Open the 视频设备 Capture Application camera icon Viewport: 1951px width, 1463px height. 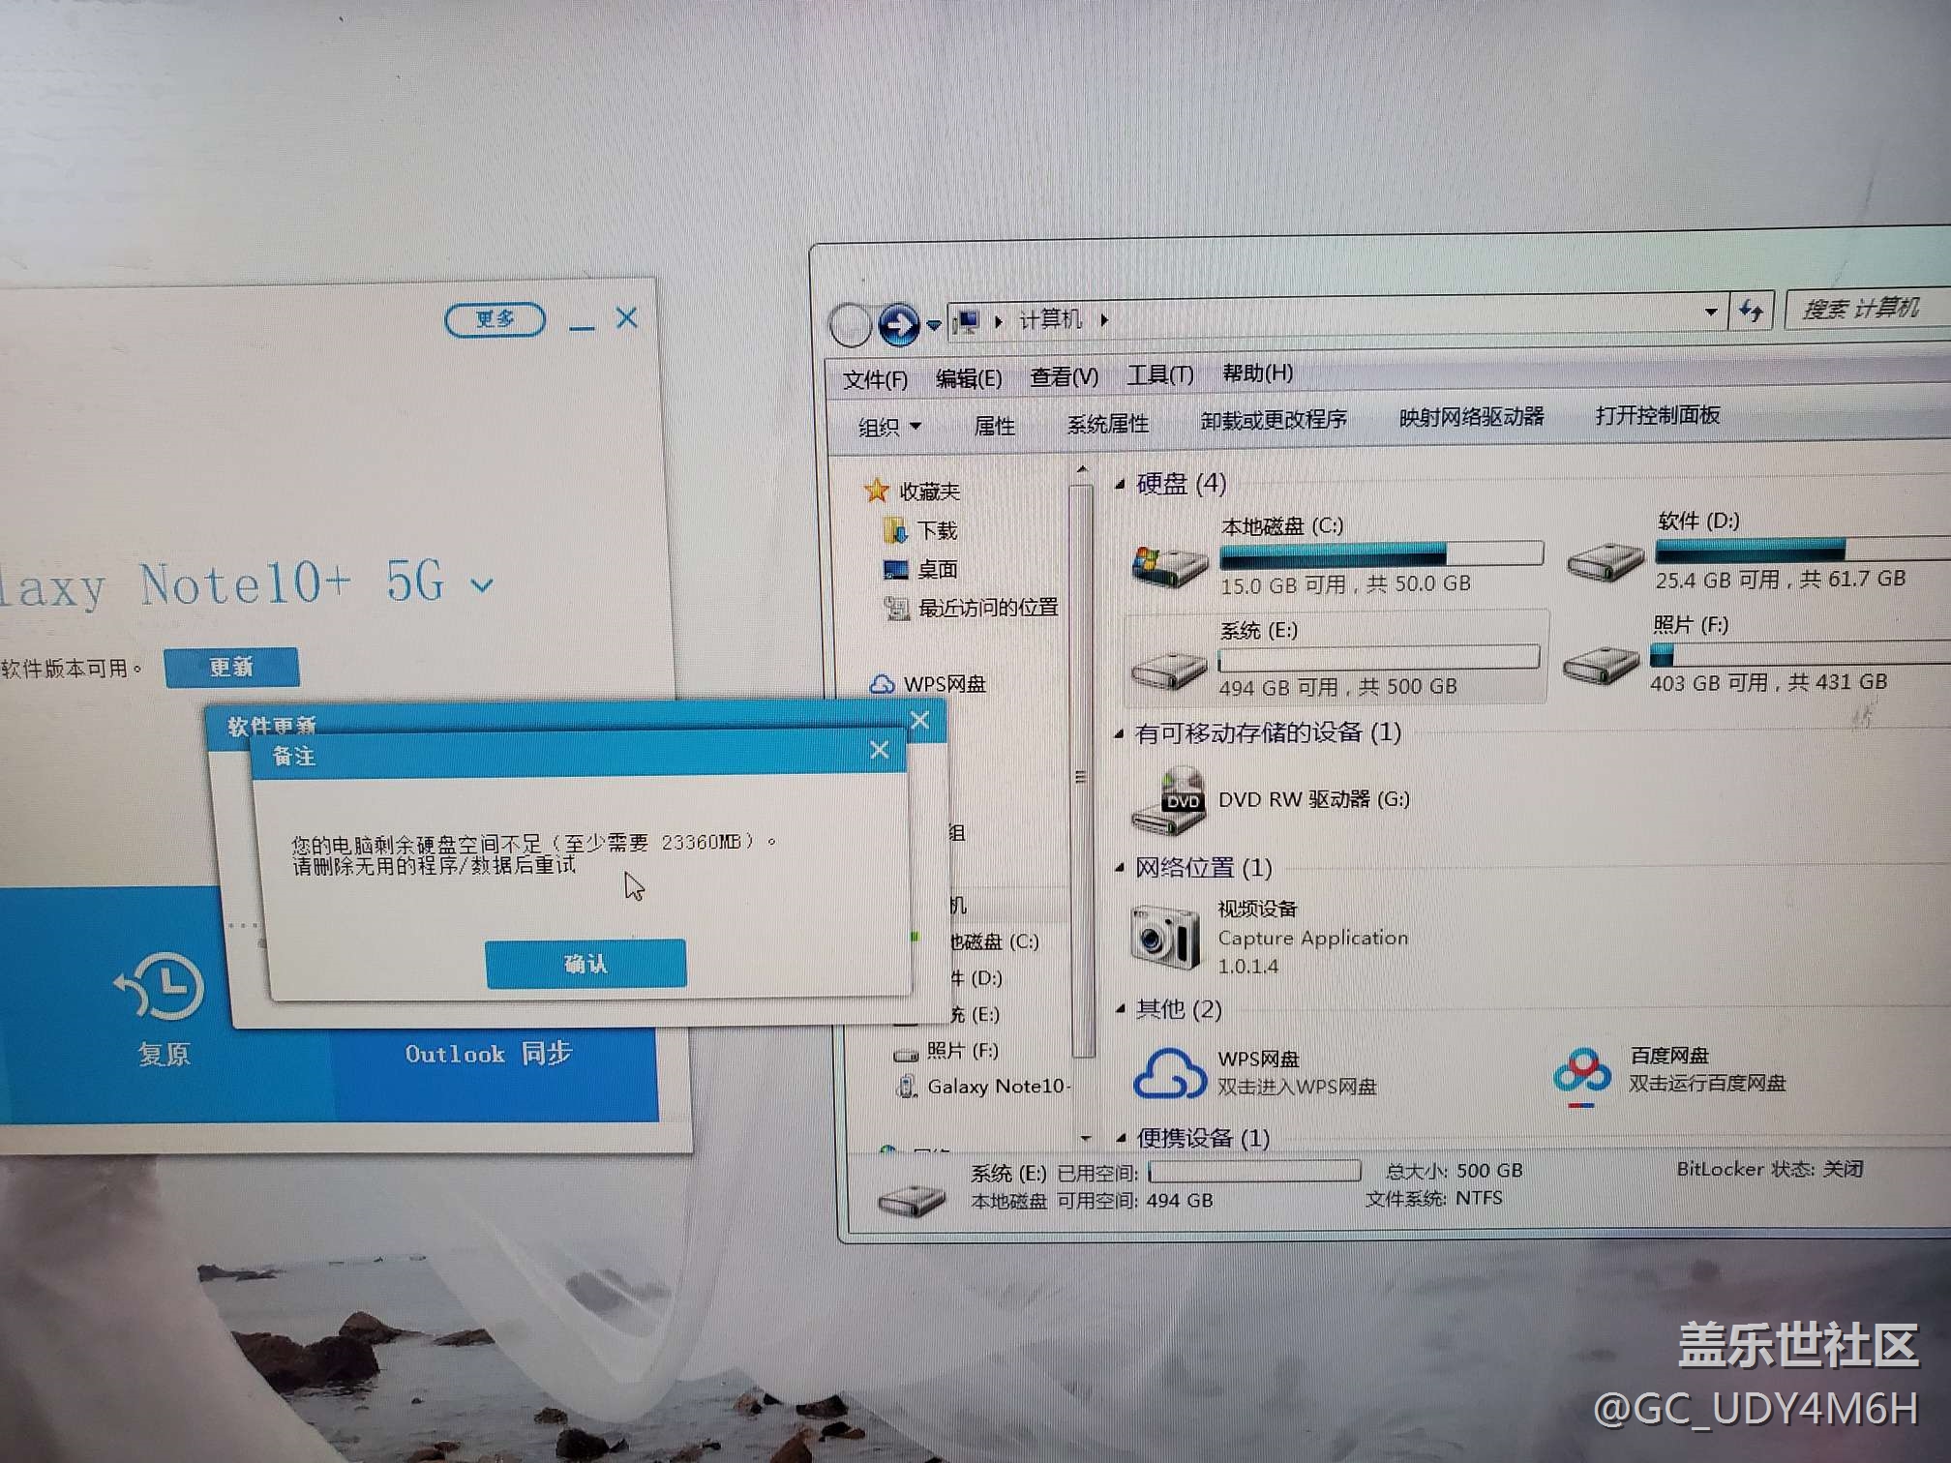tap(1165, 936)
